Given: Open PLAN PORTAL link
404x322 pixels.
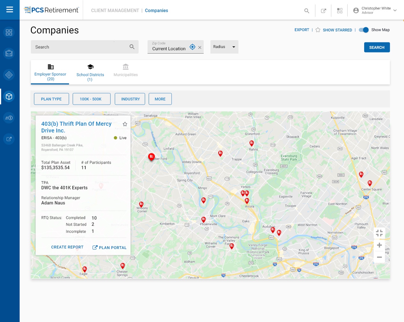Looking at the screenshot, I should pos(109,248).
